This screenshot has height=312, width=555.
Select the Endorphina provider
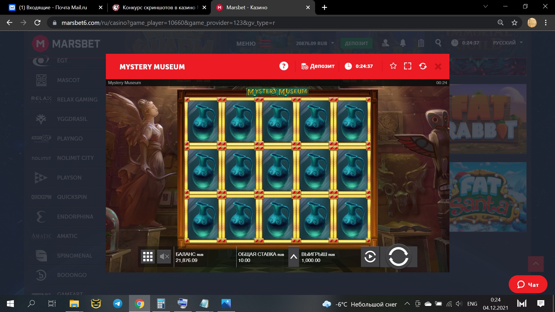tap(67, 217)
